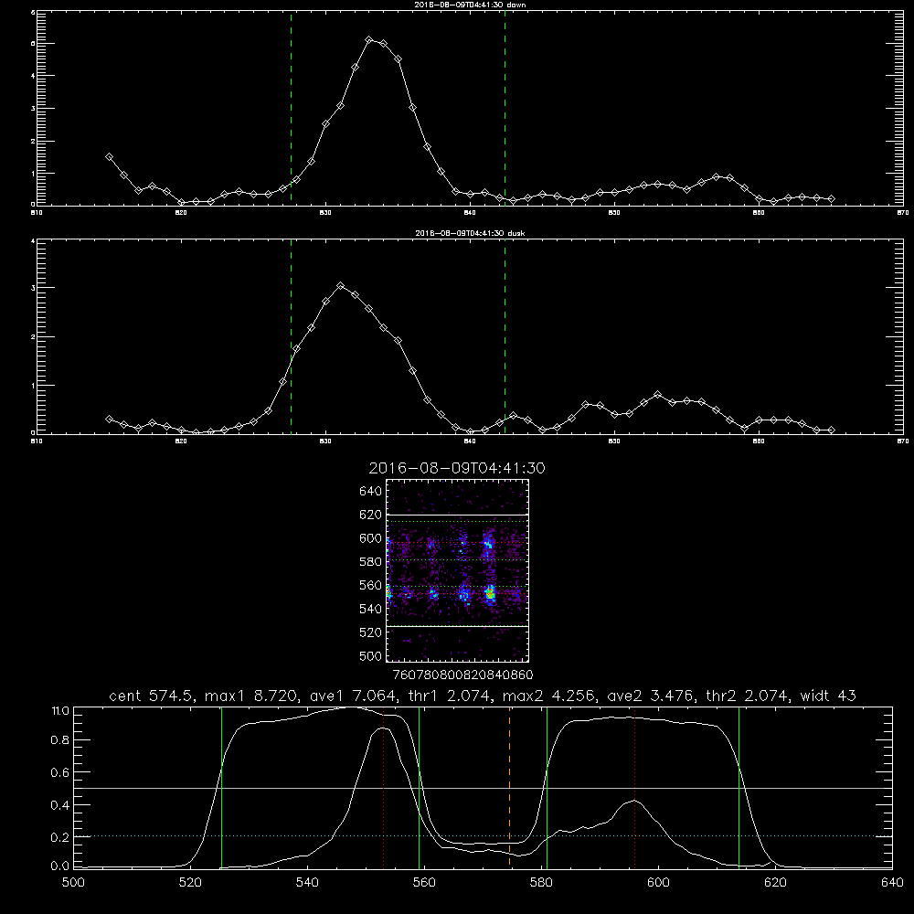Viewport: 914px width, 914px height.
Task: Select the 'thr2 2.074' value
Action: [x=748, y=696]
